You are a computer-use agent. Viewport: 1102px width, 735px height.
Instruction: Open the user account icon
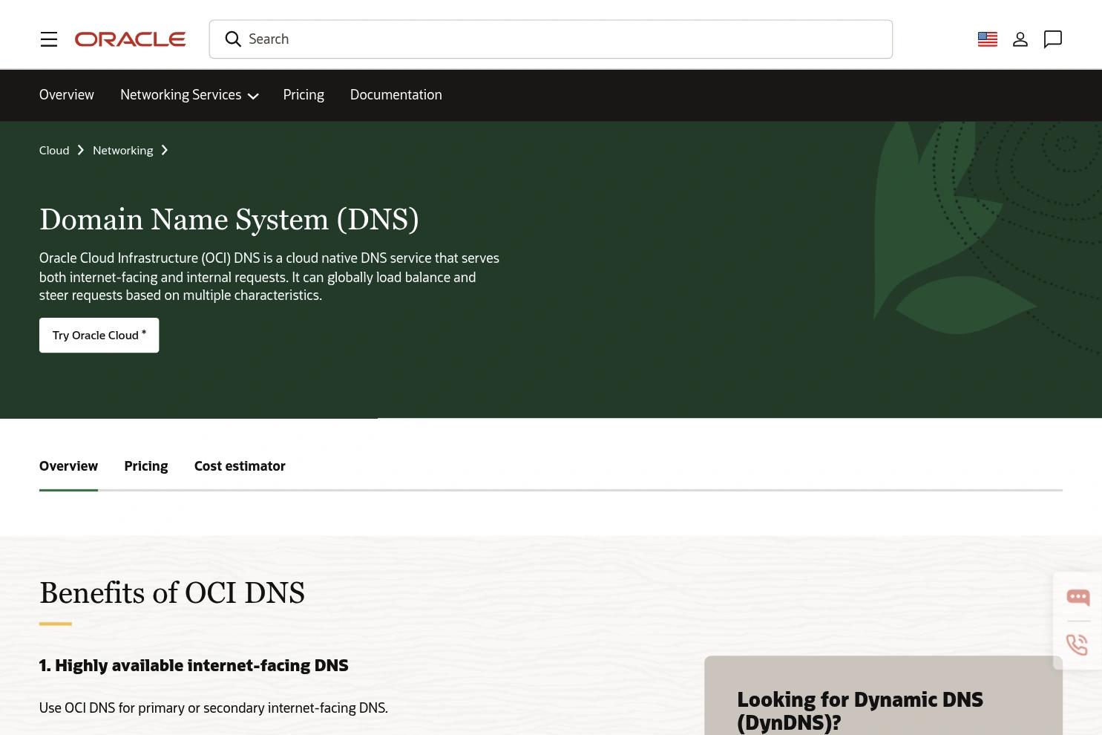[1020, 39]
